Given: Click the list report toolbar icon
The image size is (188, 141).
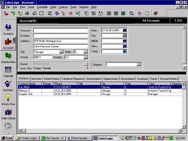Looking at the screenshot, I should coord(42,13).
